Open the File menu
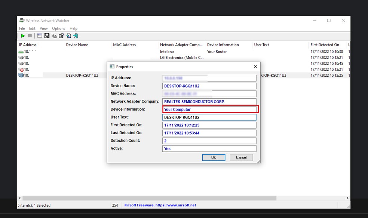Image resolution: width=368 pixels, height=218 pixels. 22,28
